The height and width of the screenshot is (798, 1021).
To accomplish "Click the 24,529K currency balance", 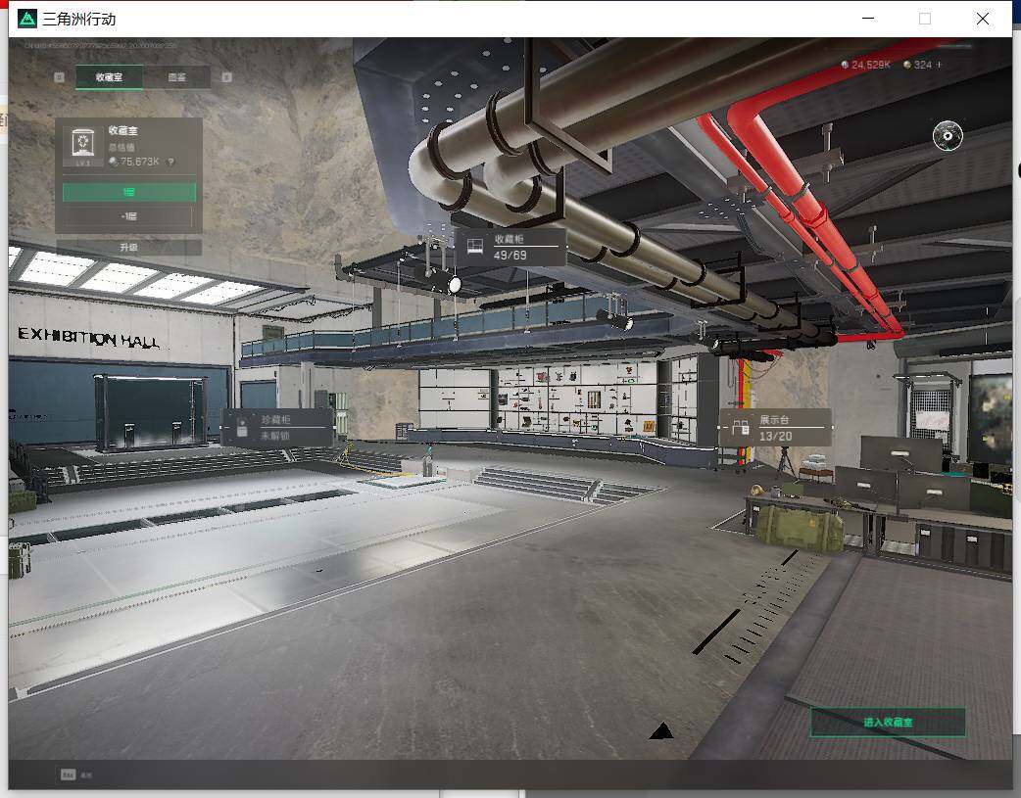I will click(x=870, y=65).
